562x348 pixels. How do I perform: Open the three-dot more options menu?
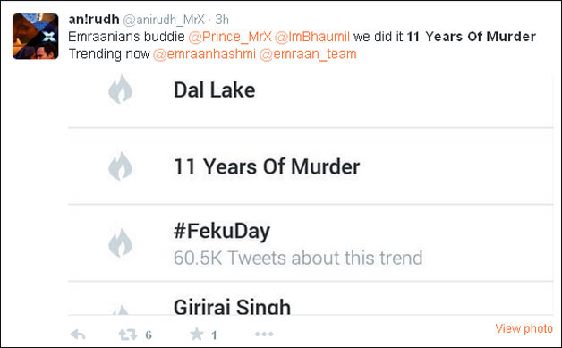(x=264, y=334)
